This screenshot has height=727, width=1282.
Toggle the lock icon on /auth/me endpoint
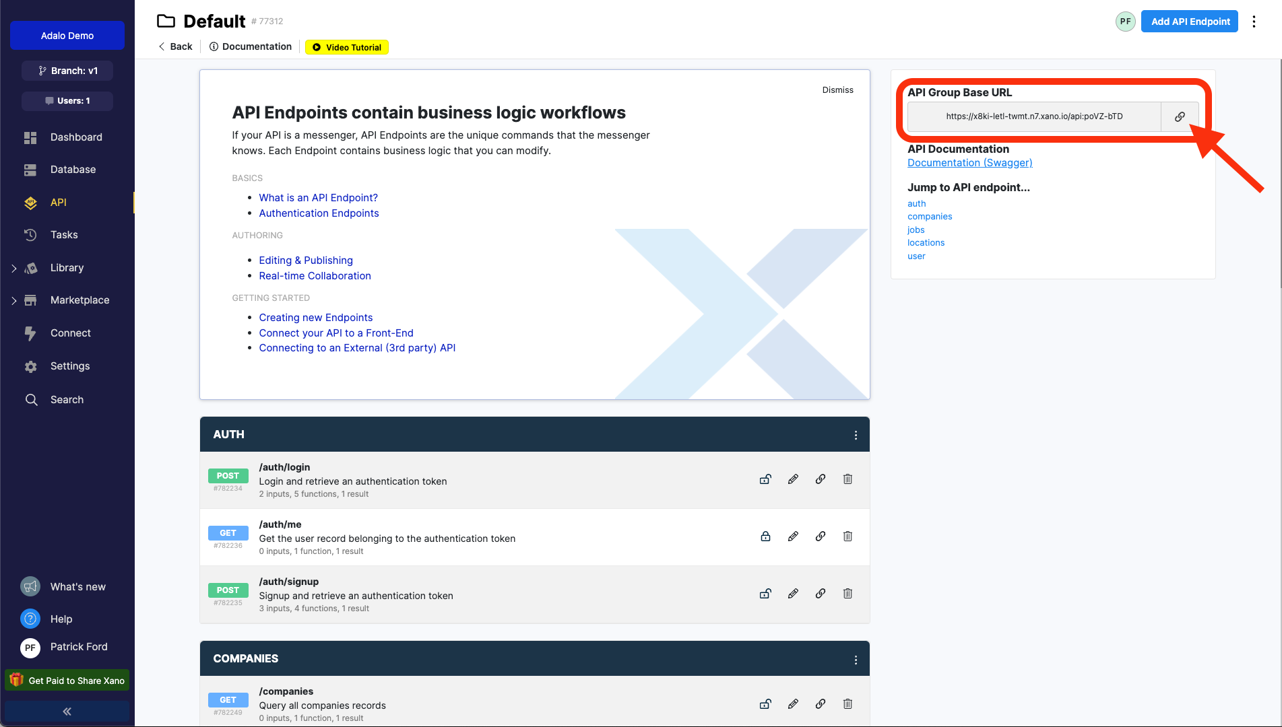point(765,536)
